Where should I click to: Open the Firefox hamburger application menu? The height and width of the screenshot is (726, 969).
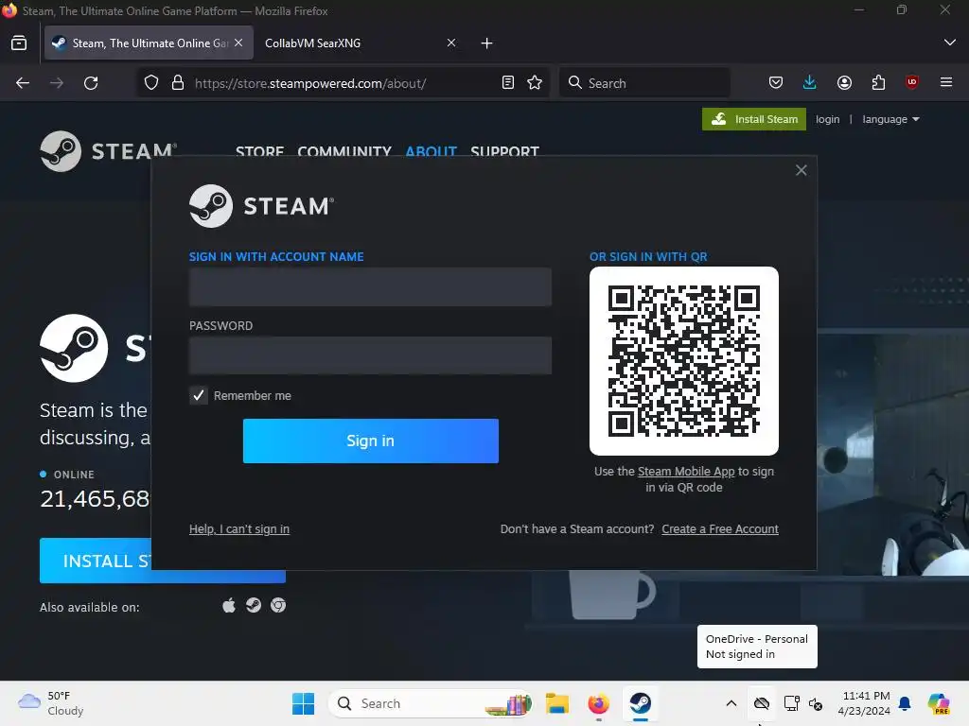(x=946, y=82)
